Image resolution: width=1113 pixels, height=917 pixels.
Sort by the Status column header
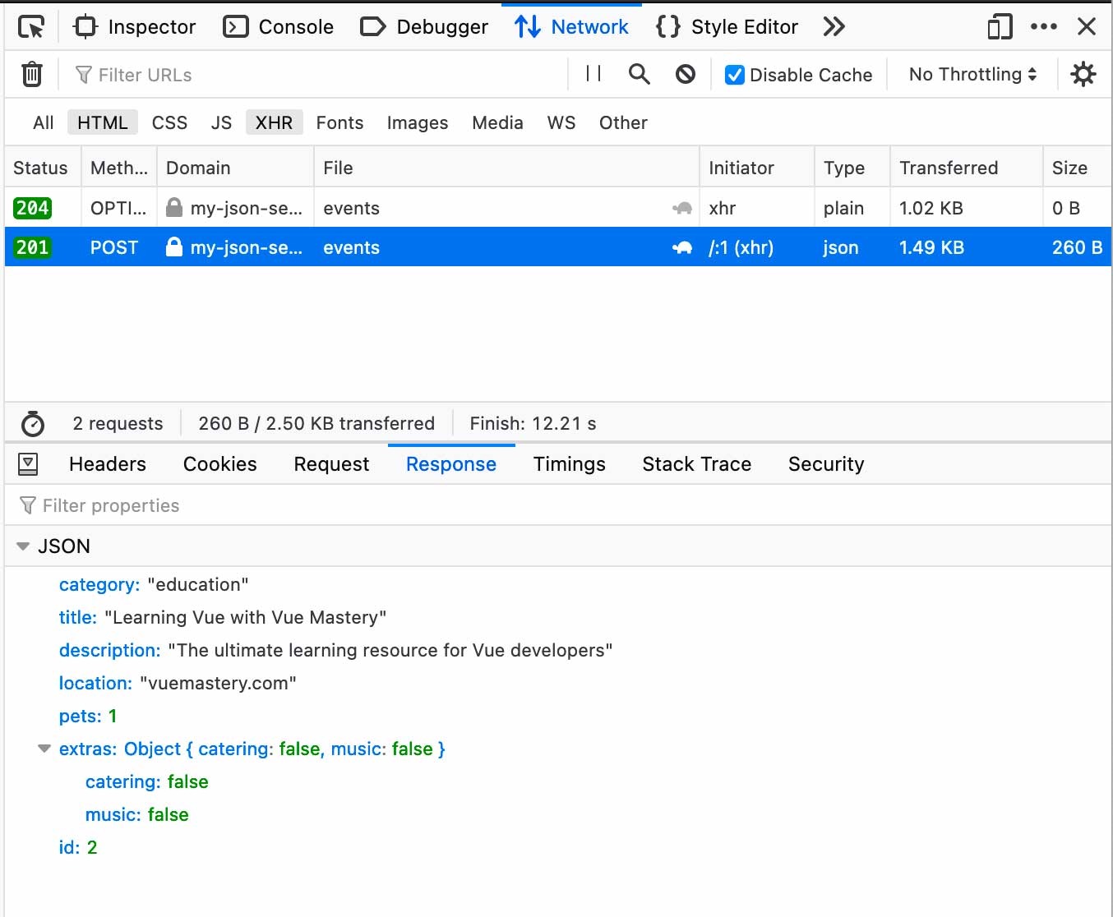point(42,168)
